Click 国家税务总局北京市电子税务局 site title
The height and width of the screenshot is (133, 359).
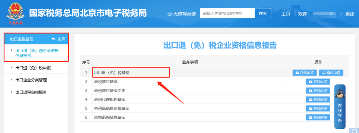coord(88,13)
